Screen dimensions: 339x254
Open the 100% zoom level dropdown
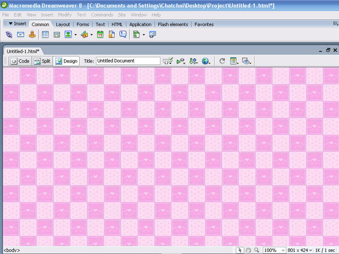pyautogui.click(x=274, y=250)
